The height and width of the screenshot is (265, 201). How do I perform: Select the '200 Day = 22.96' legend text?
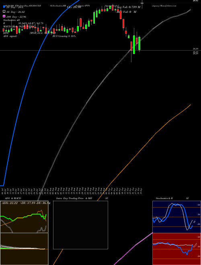click(16, 17)
